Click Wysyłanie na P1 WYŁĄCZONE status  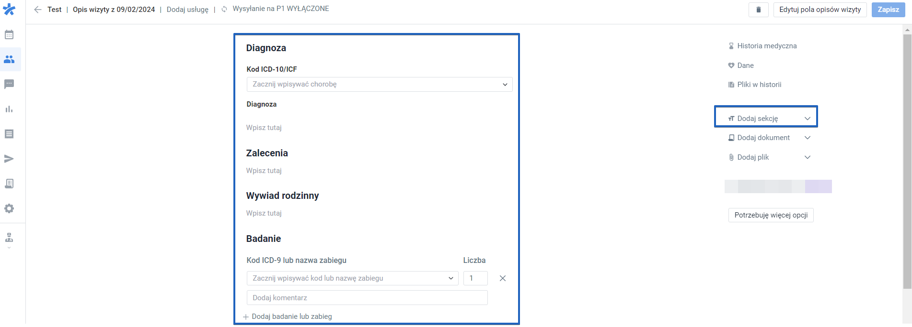[281, 9]
